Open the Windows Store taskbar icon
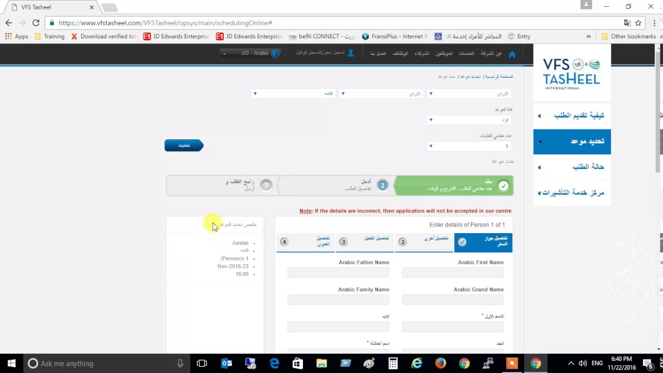This screenshot has width=663, height=373. (x=298, y=364)
